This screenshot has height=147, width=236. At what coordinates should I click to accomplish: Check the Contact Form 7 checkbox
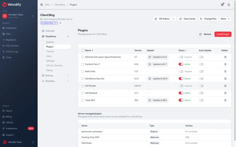pos(83,64)
